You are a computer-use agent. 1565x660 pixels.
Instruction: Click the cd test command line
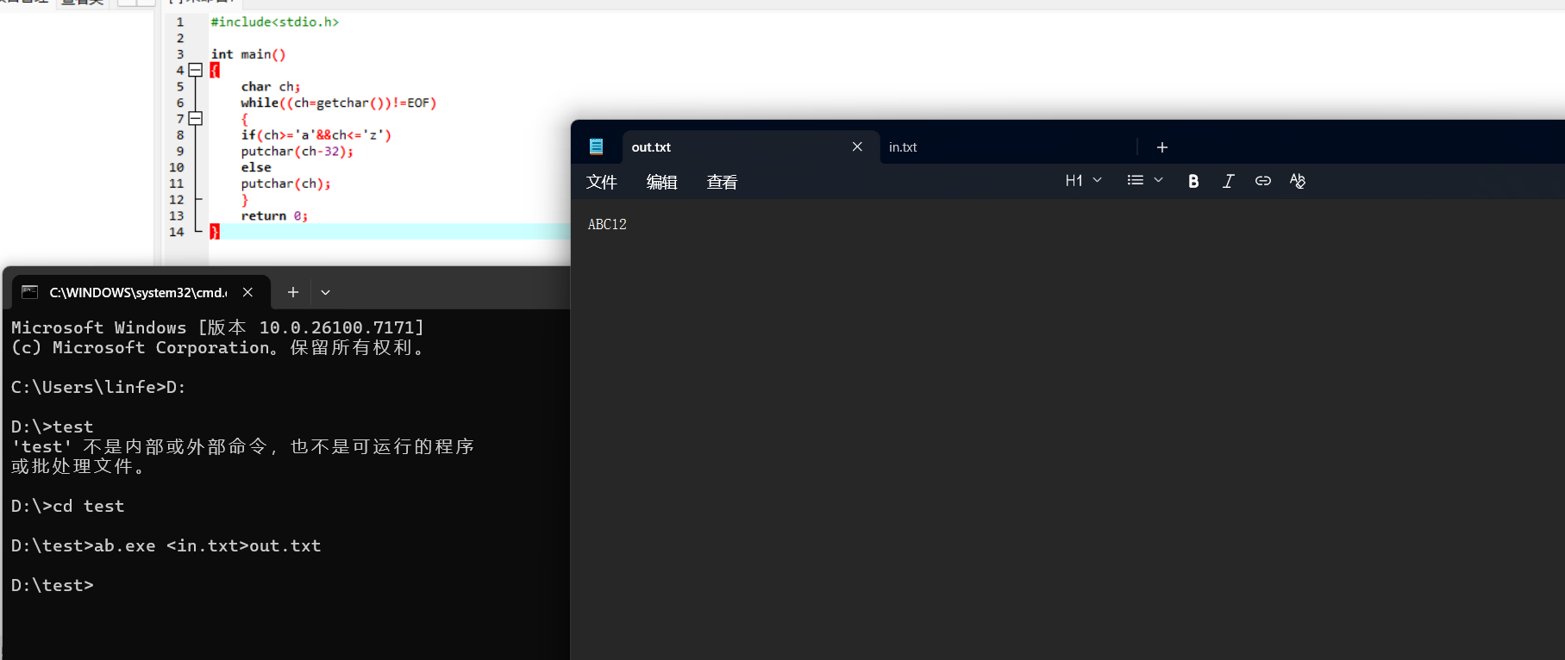(x=67, y=506)
